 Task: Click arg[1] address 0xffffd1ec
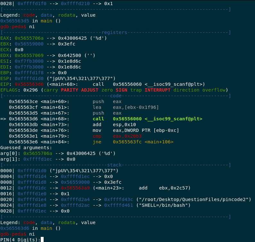click(38, 159)
